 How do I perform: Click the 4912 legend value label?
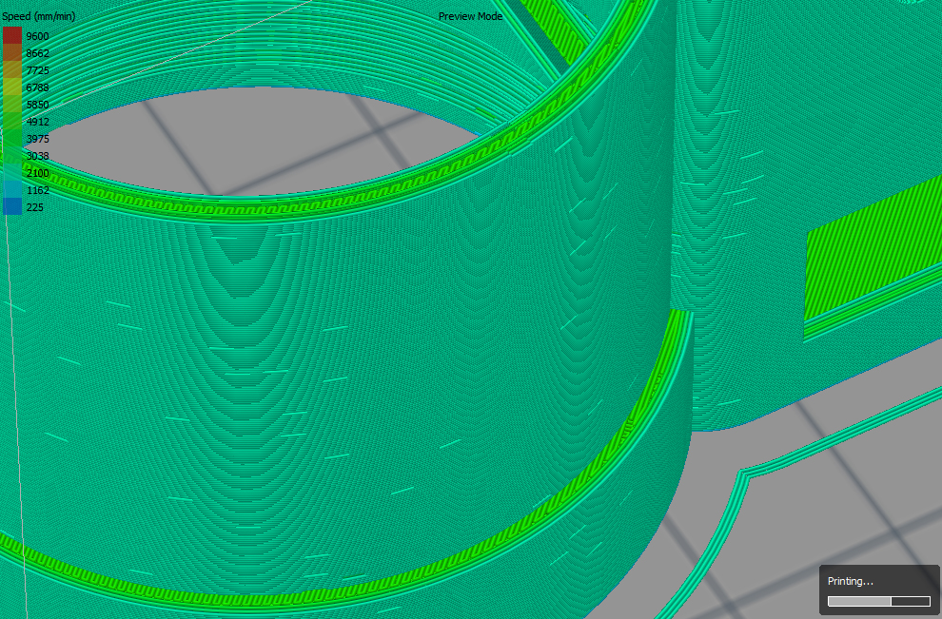point(38,122)
